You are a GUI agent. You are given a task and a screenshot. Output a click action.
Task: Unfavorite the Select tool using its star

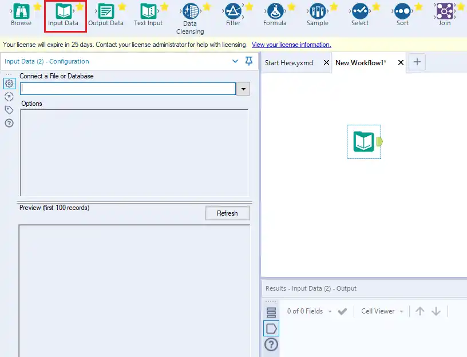tap(376, 6)
